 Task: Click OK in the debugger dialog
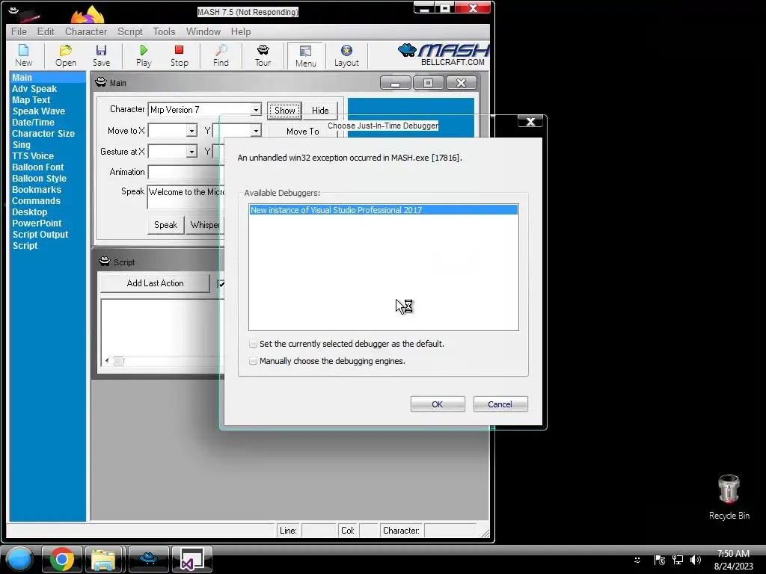click(437, 404)
